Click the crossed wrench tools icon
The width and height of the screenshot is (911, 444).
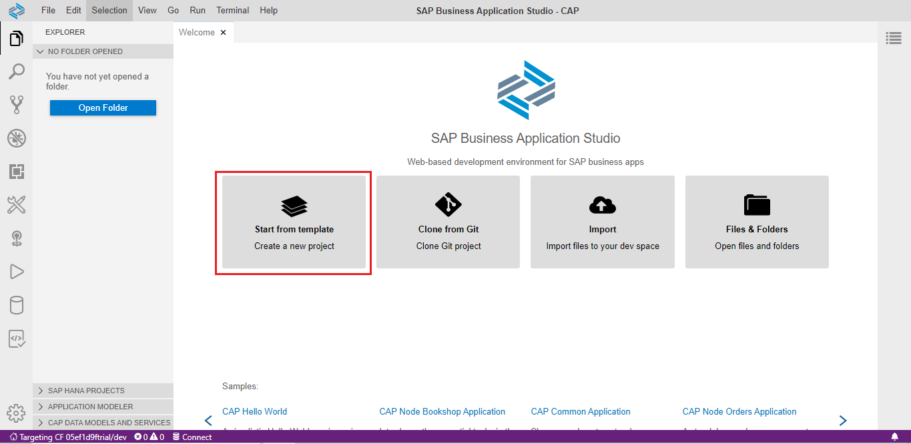click(16, 205)
